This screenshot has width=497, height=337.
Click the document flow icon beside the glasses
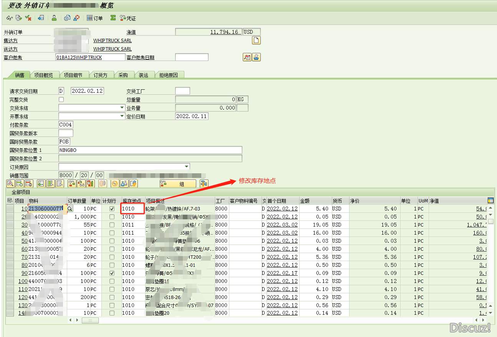tap(19, 18)
